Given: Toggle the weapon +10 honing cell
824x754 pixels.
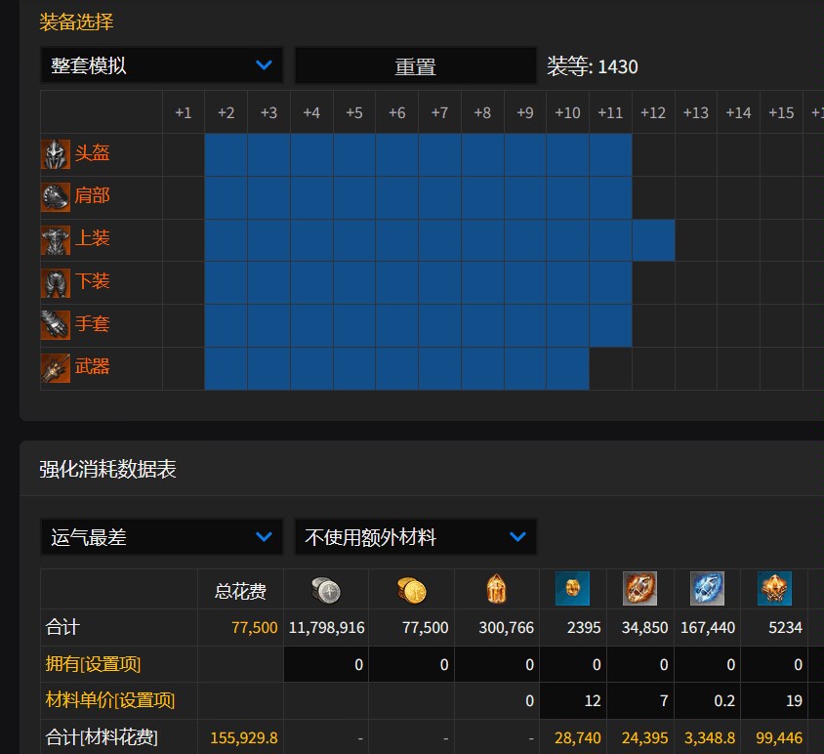Looking at the screenshot, I should [566, 368].
